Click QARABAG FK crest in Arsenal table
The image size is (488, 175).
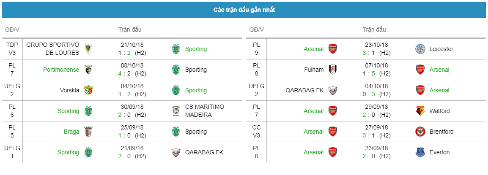click(333, 90)
